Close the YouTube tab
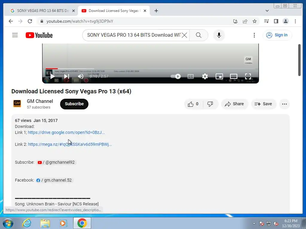The image size is (306, 229). 145,11
